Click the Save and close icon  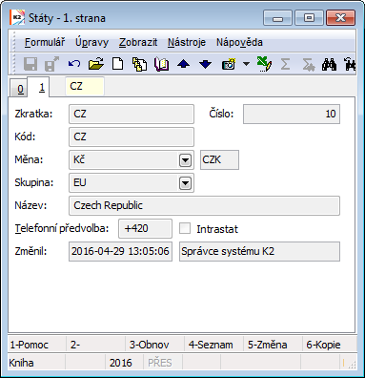point(51,64)
